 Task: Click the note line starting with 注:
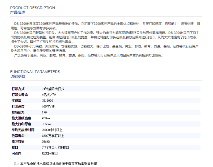point(55,164)
